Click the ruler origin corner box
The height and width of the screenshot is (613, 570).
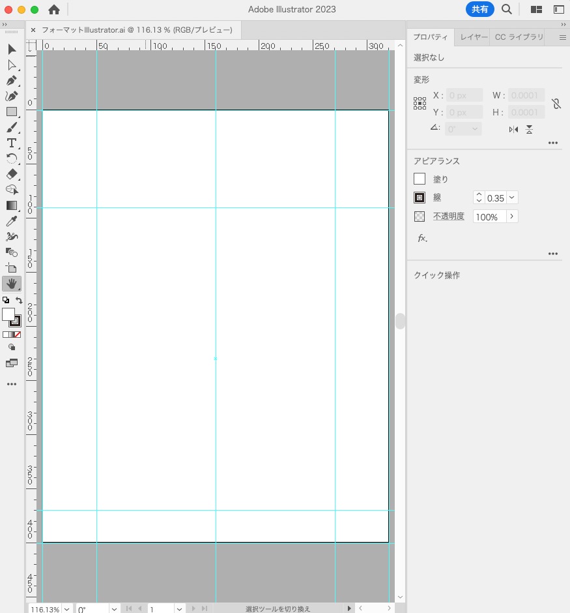click(31, 46)
